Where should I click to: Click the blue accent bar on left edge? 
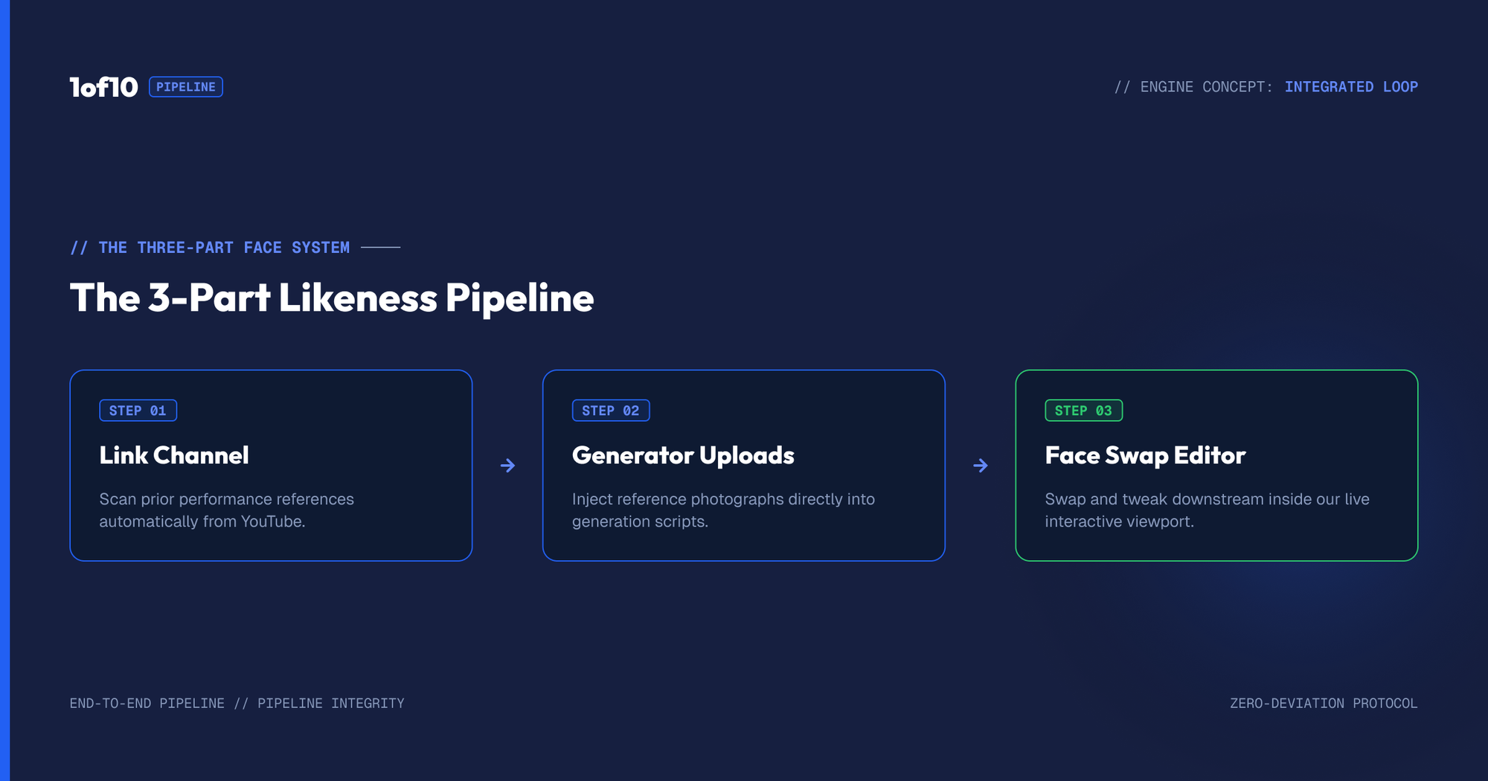[4, 390]
